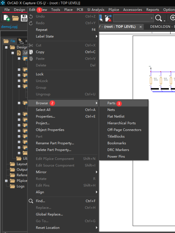Open the PCB menu

(80, 10)
